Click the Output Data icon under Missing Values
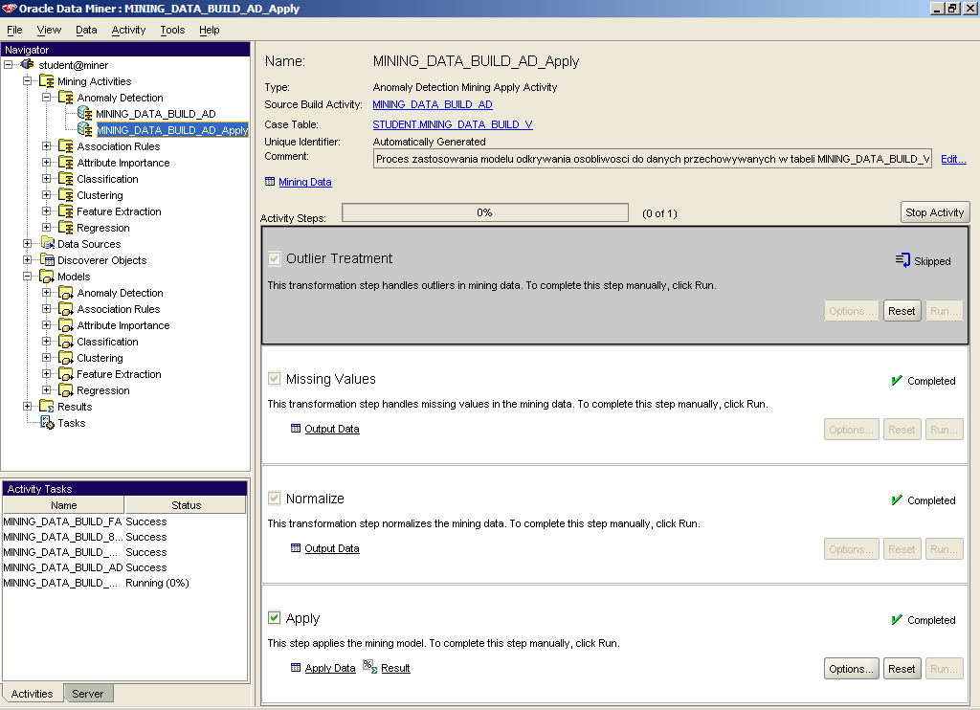The width and height of the screenshot is (980, 710). click(x=296, y=428)
